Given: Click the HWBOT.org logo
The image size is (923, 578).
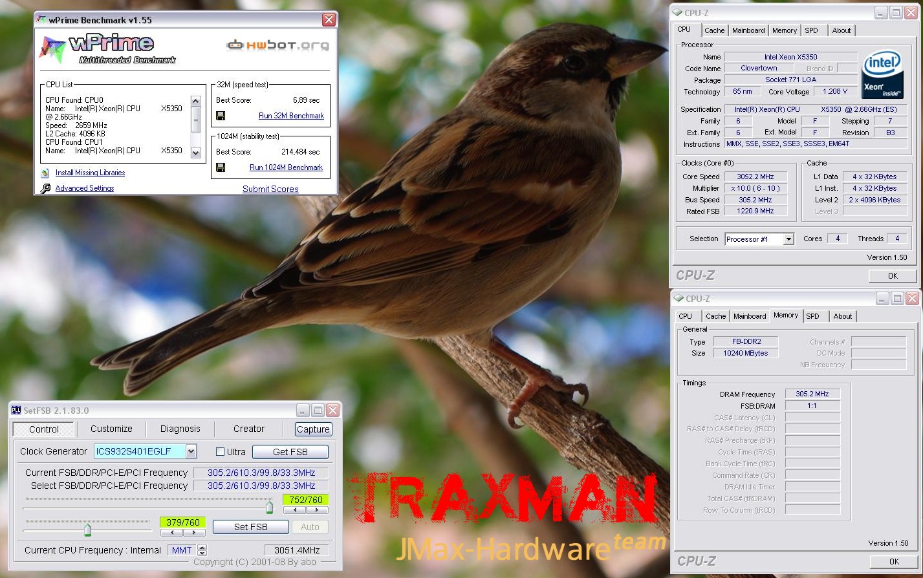Looking at the screenshot, I should coord(277,45).
